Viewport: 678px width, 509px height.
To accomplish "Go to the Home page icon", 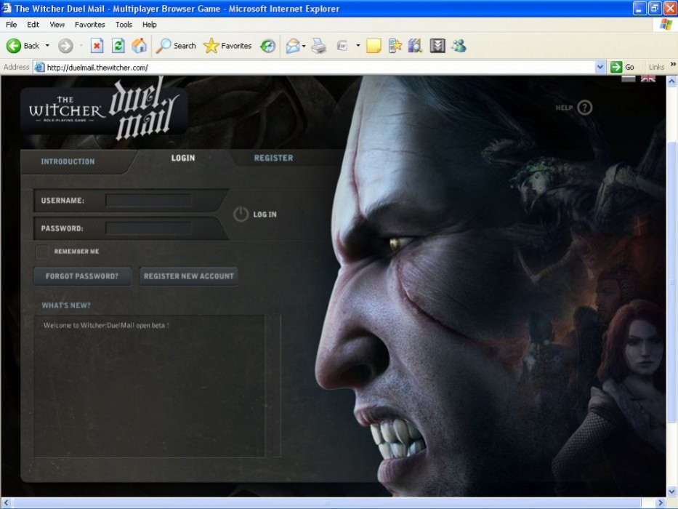I will pos(140,45).
